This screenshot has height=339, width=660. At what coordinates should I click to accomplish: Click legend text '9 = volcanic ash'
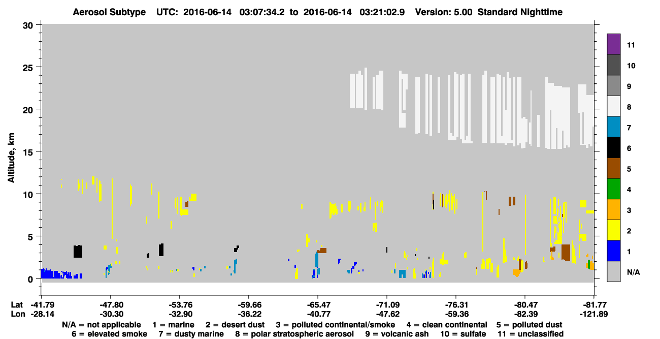pyautogui.click(x=398, y=334)
